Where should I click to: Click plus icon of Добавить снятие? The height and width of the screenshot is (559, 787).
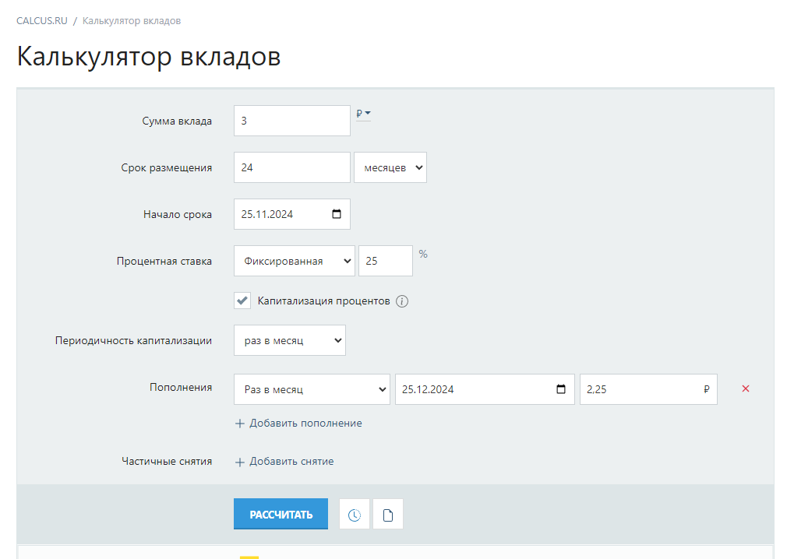pyautogui.click(x=240, y=462)
